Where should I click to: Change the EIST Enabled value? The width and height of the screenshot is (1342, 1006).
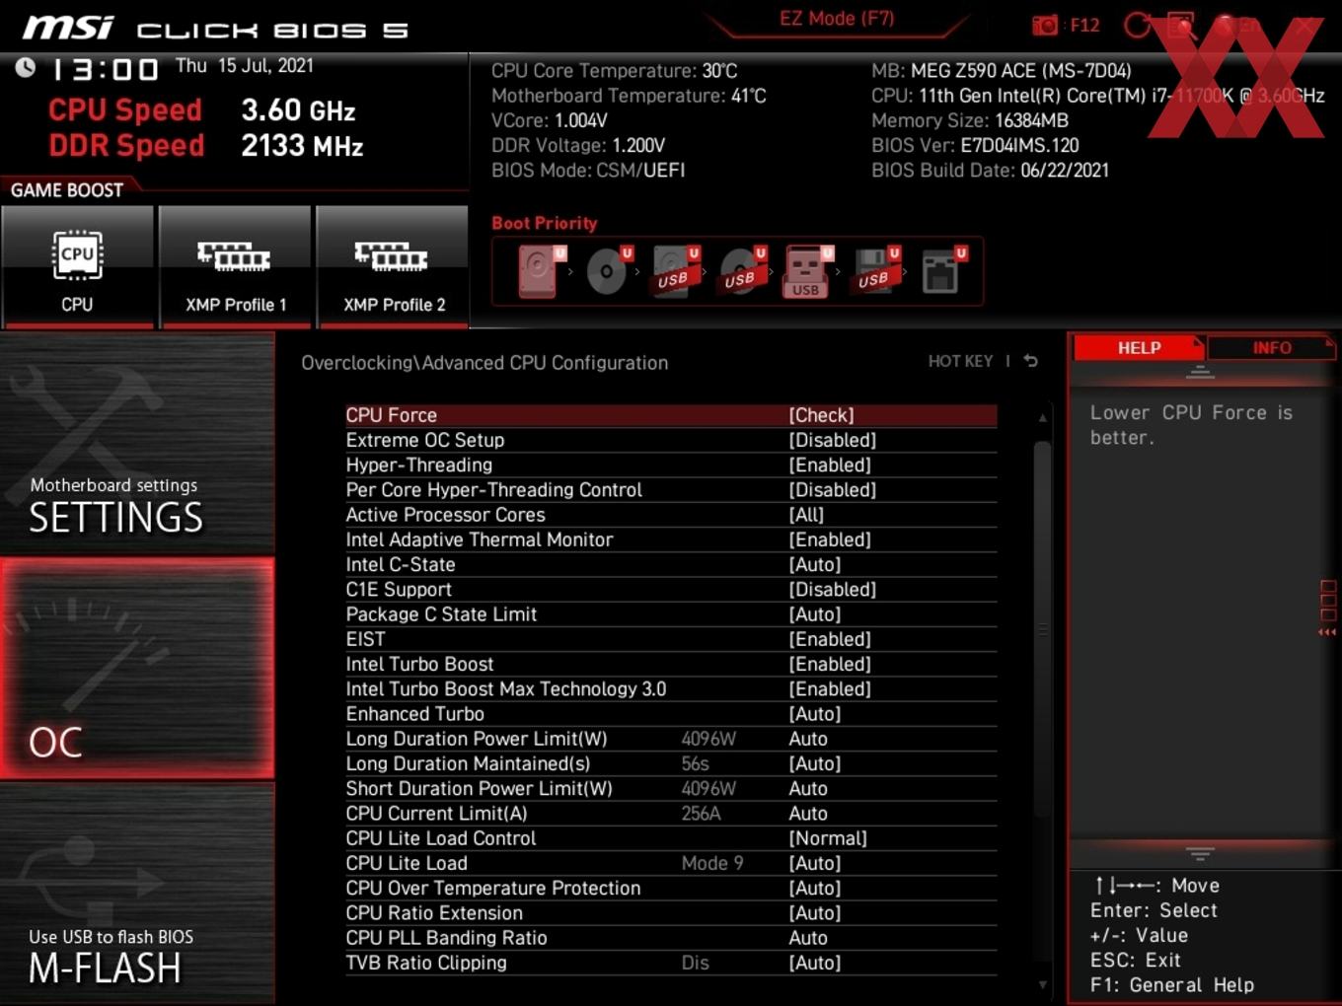pos(830,639)
